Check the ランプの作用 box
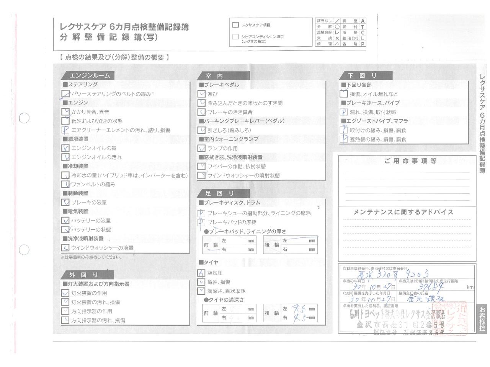 [x=201, y=148]
